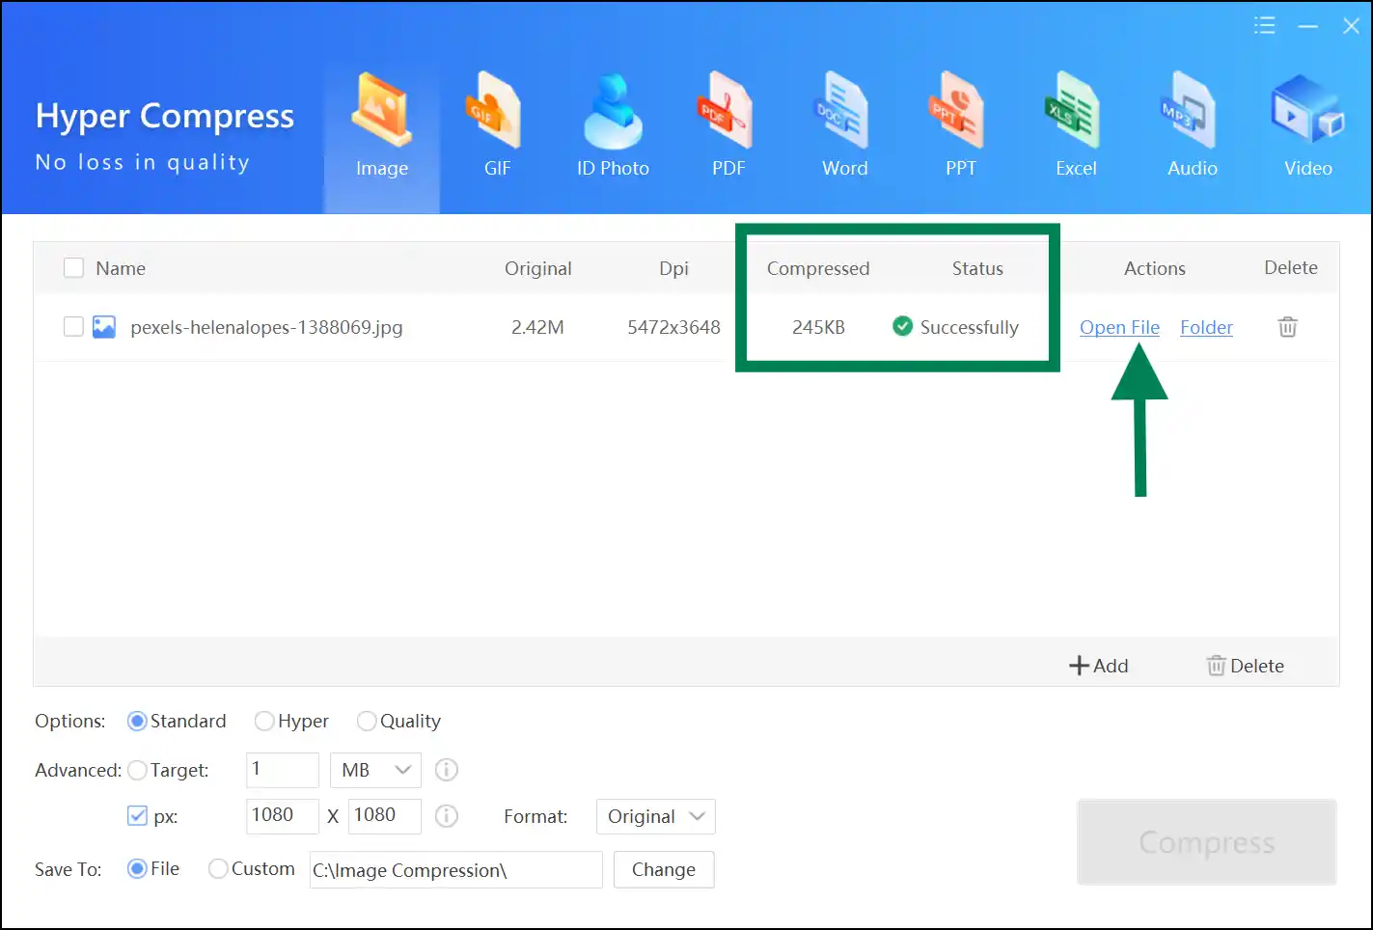Choose Save To File option

click(137, 868)
